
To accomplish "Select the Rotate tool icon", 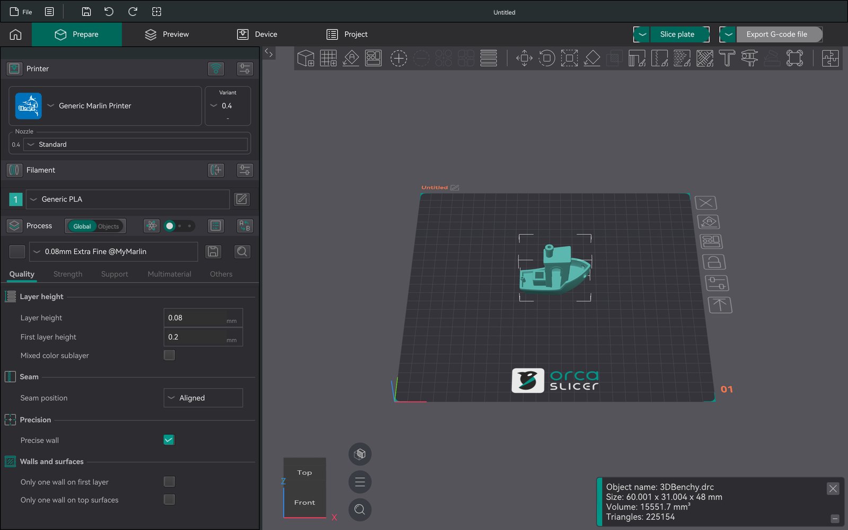I will (x=547, y=58).
